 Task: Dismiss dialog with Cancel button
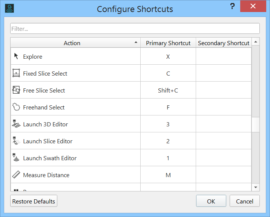(244, 201)
